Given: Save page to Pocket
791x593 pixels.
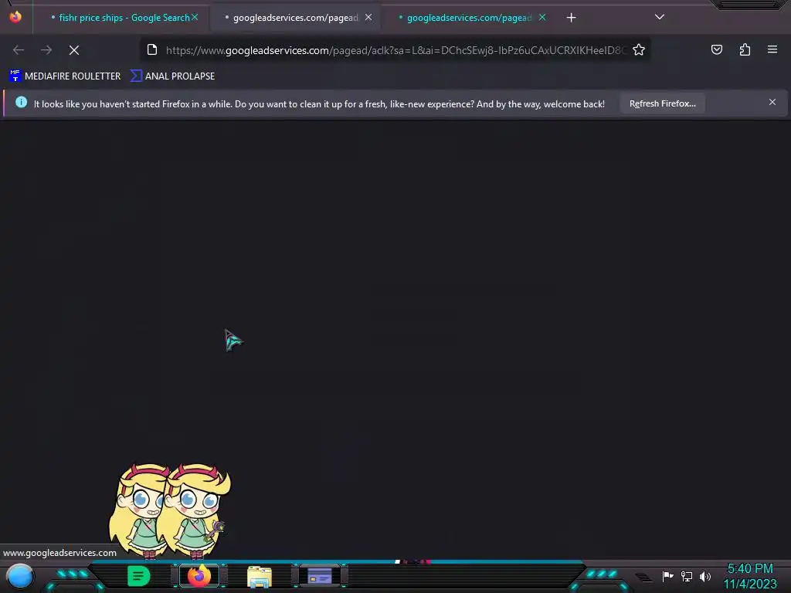Looking at the screenshot, I should point(717,49).
